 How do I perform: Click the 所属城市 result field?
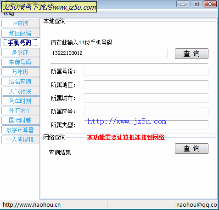point(146,98)
